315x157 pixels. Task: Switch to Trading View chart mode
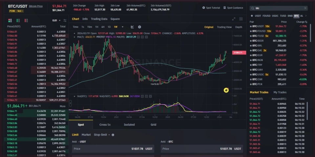[224, 27]
